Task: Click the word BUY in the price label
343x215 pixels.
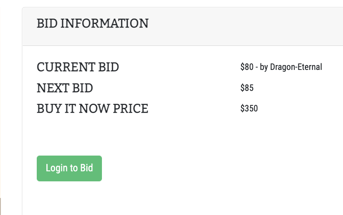Action: 49,108
